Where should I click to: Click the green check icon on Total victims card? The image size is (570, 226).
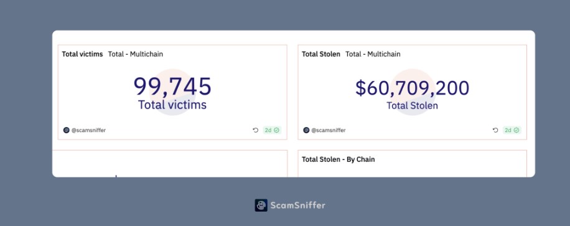pyautogui.click(x=277, y=130)
